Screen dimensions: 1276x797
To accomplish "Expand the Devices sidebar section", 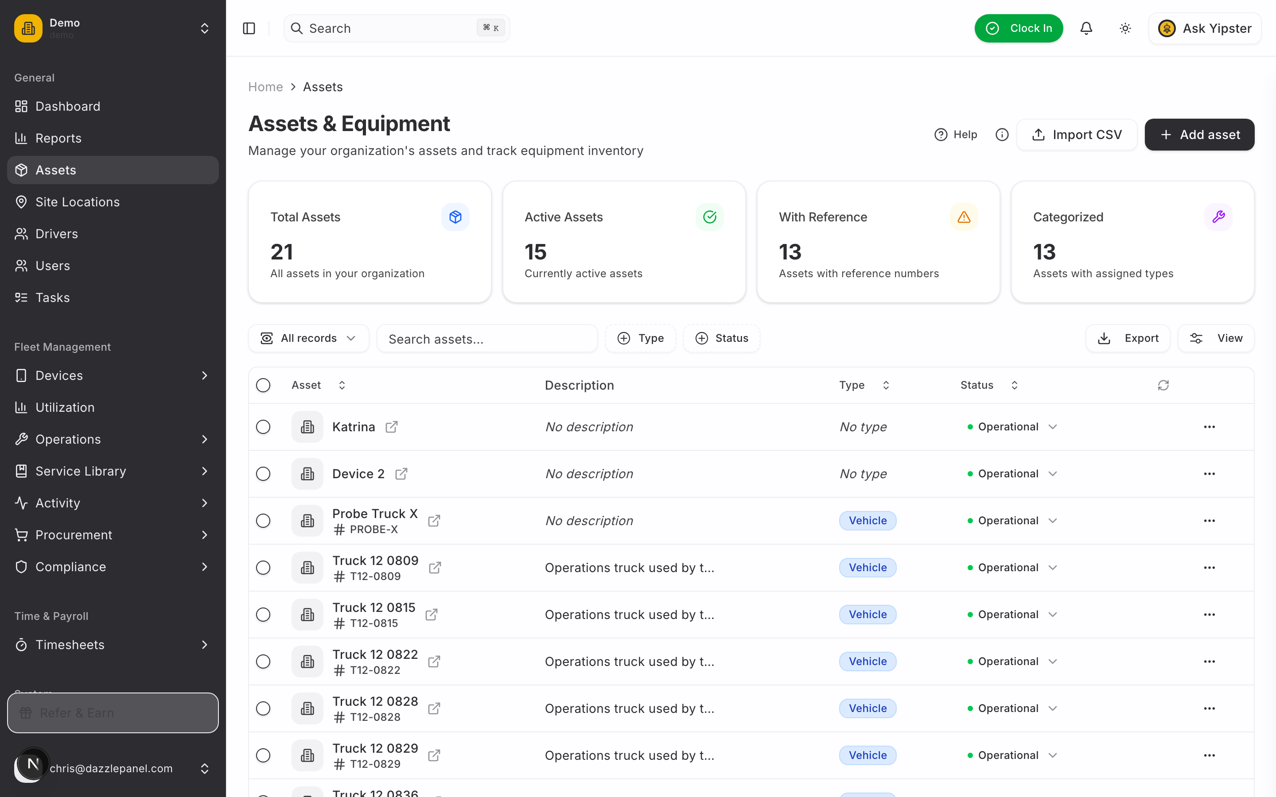I will tap(113, 375).
